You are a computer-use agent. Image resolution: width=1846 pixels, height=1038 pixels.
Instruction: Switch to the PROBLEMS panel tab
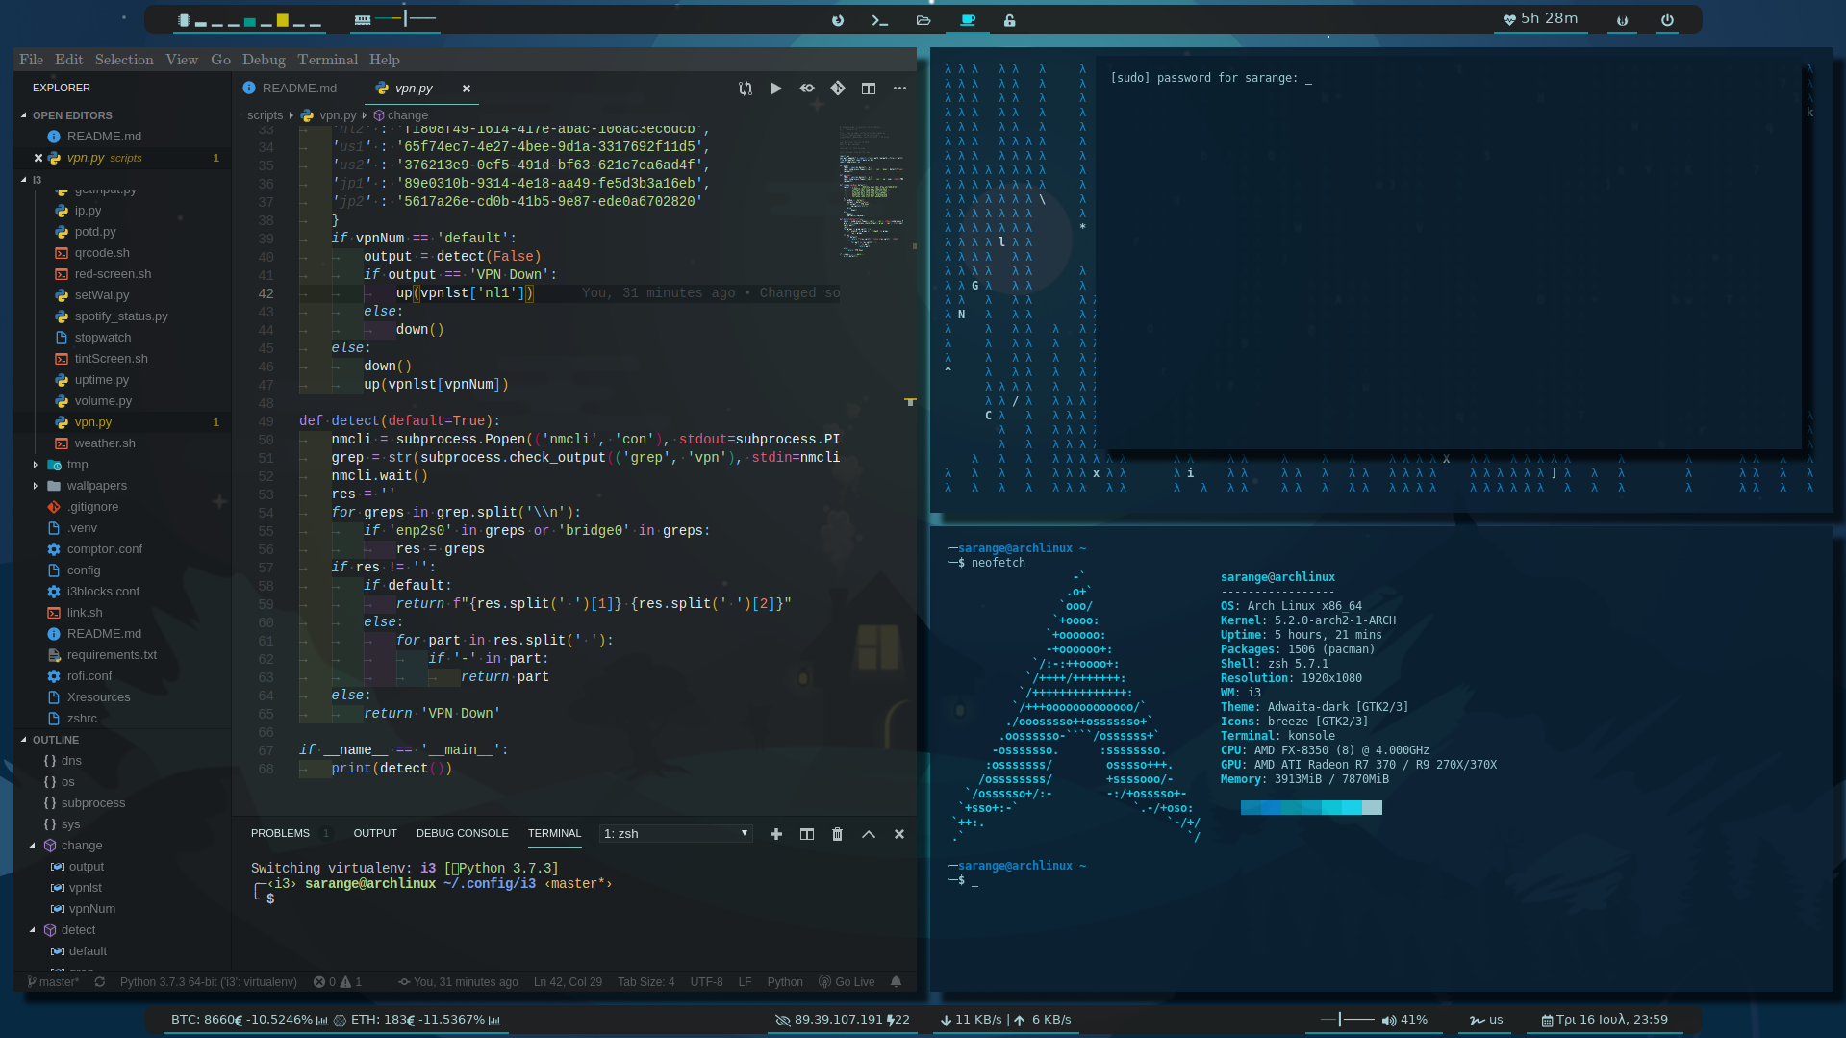[280, 834]
